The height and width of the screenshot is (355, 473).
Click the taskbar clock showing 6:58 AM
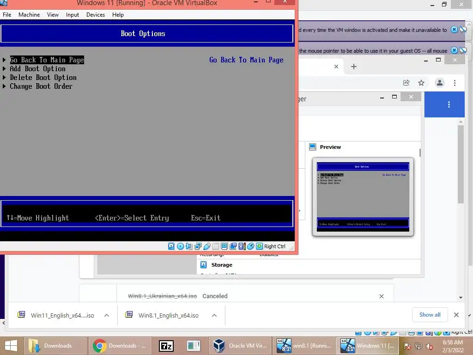(x=453, y=346)
